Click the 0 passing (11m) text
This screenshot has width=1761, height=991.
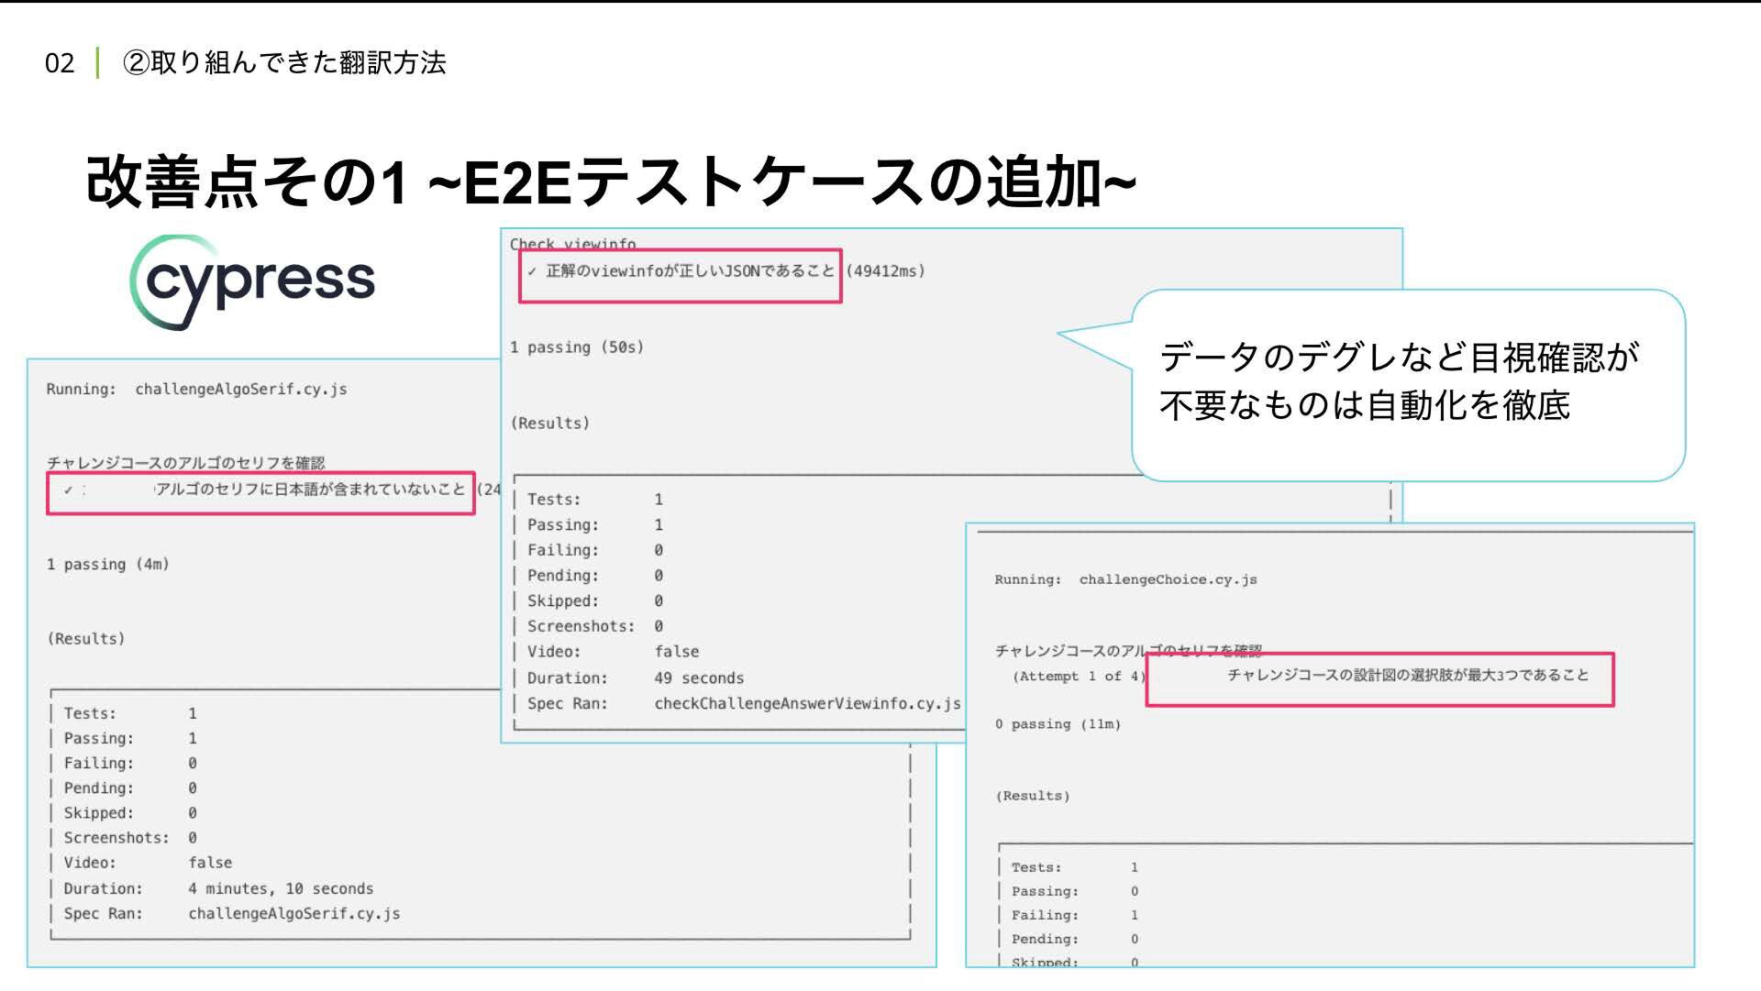pyautogui.click(x=1058, y=725)
